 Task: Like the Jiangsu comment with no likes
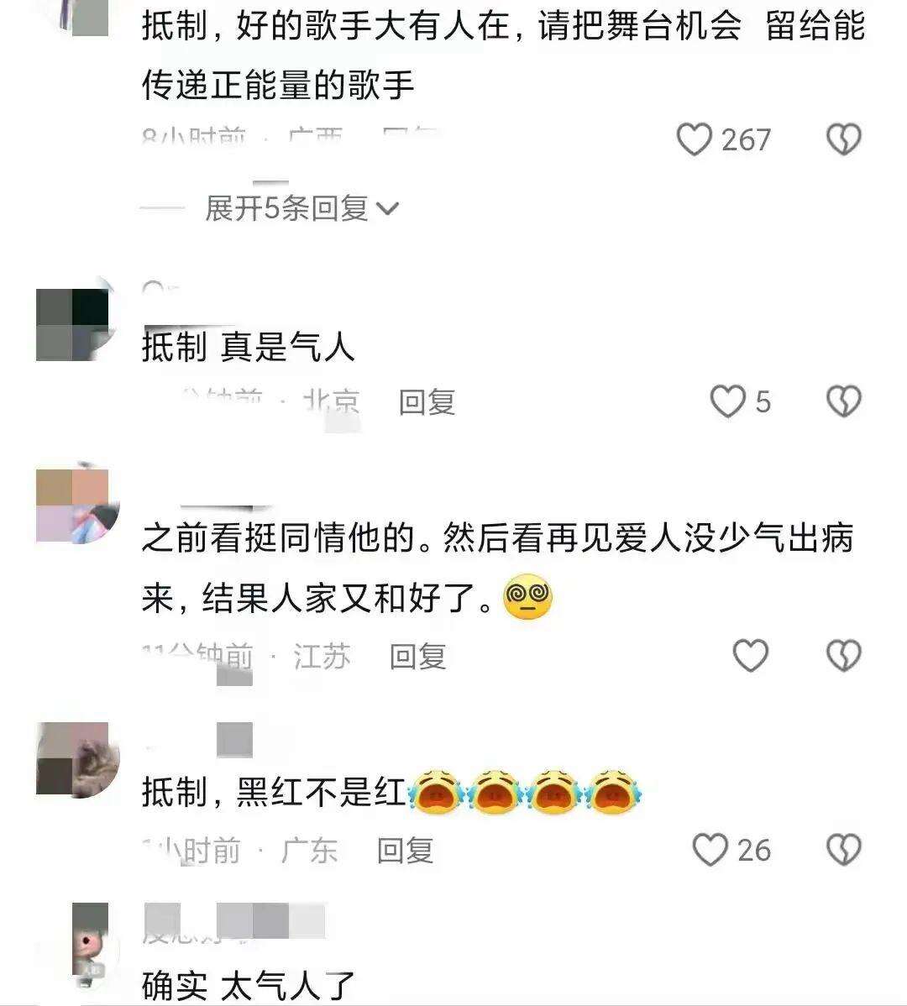tap(751, 656)
